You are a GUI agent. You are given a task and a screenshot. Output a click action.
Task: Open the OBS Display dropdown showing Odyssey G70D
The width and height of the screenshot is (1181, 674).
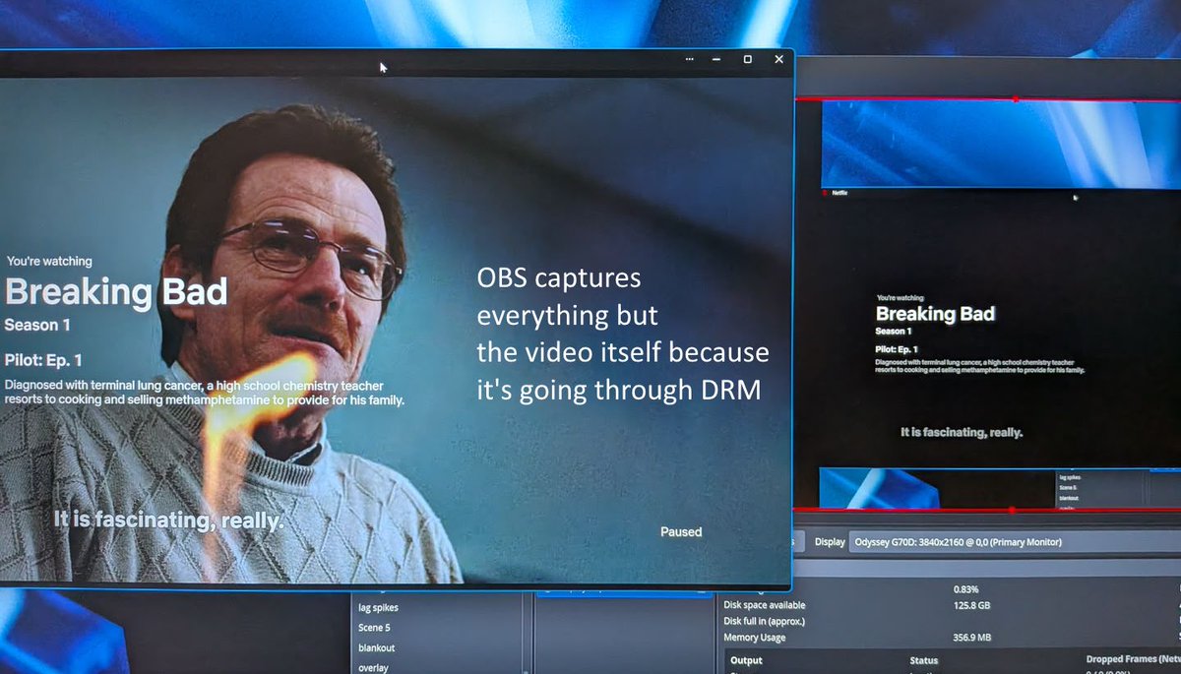coord(1014,542)
